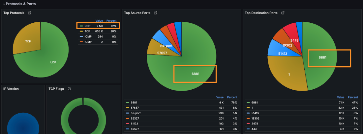
Task: Sort Top Source Ports legend by Value
Action: pyautogui.click(x=220, y=97)
